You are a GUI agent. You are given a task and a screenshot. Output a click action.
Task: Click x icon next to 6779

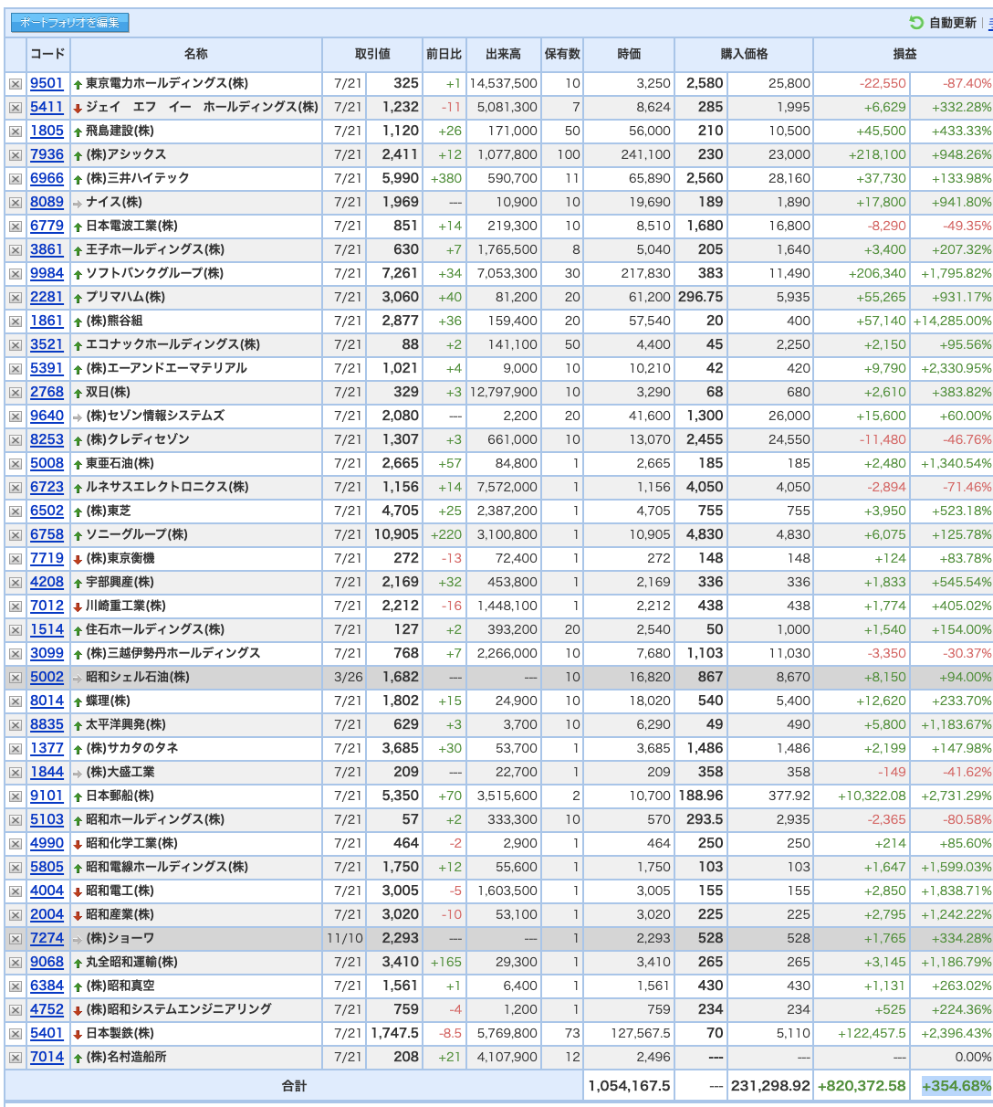click(16, 227)
